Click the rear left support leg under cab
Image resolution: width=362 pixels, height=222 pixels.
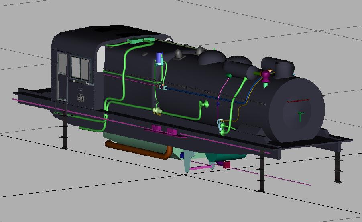pos(64,136)
